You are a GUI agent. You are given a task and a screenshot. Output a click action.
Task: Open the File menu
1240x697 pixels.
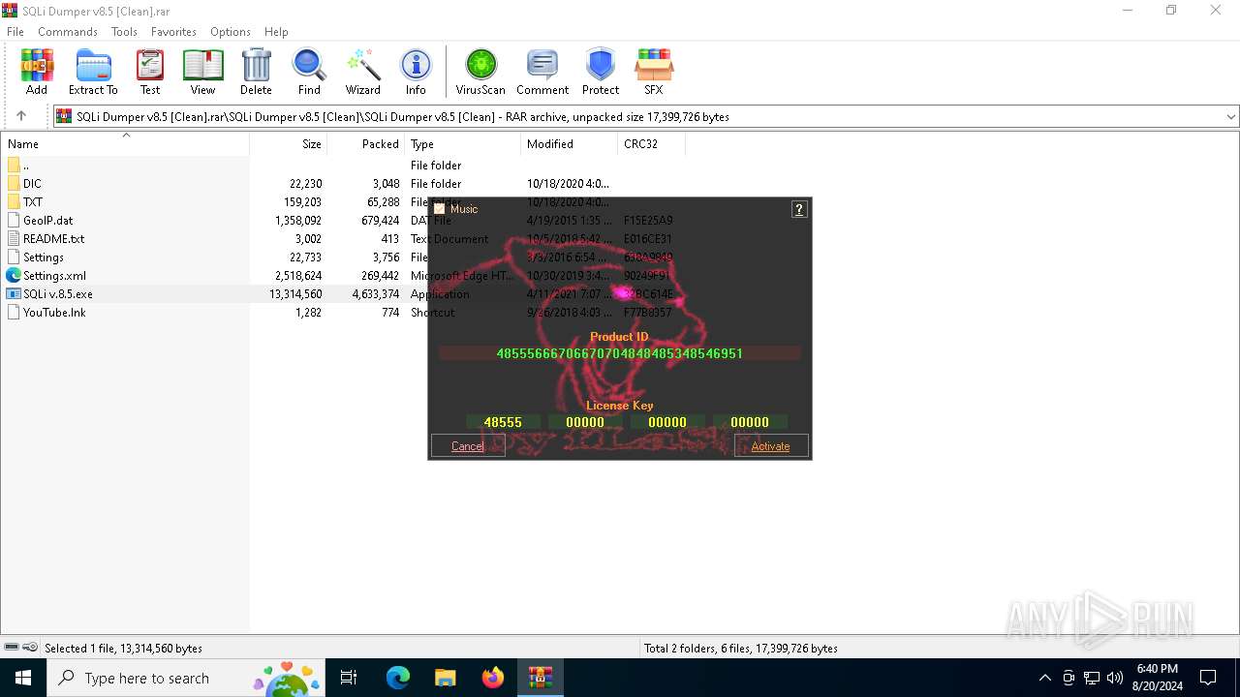pos(15,32)
